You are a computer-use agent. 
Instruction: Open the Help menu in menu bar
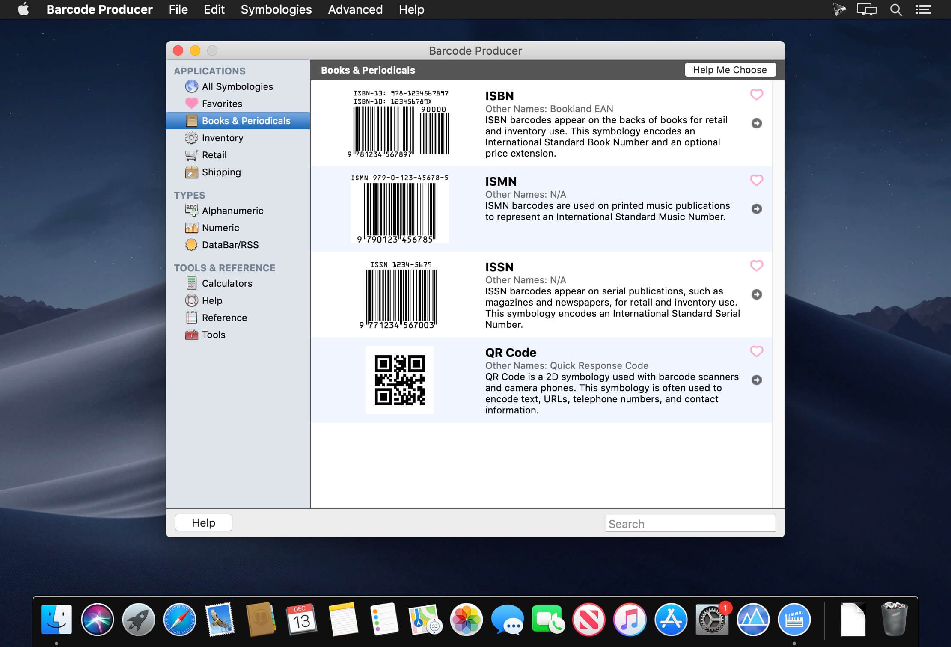411,9
